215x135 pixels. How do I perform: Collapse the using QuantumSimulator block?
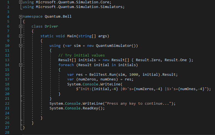[21, 45]
